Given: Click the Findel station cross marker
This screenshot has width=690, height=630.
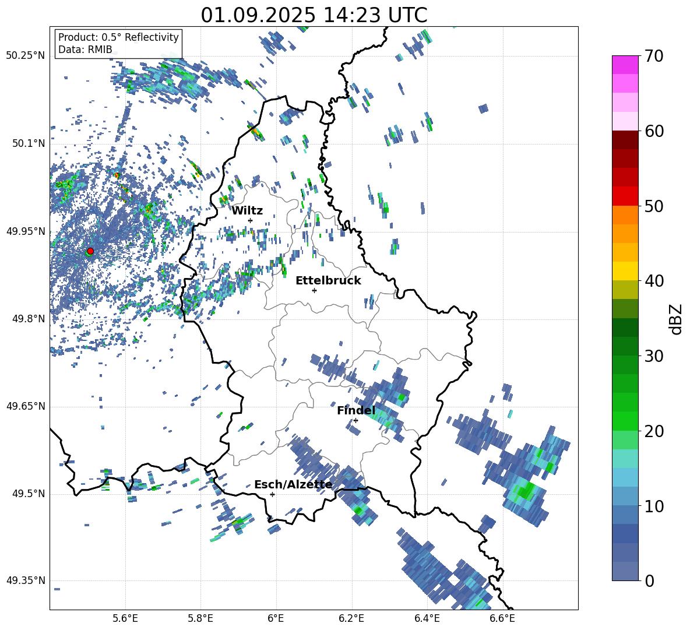Looking at the screenshot, I should tap(355, 421).
